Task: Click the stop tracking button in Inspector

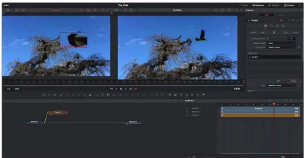Action: pyautogui.click(x=274, y=32)
